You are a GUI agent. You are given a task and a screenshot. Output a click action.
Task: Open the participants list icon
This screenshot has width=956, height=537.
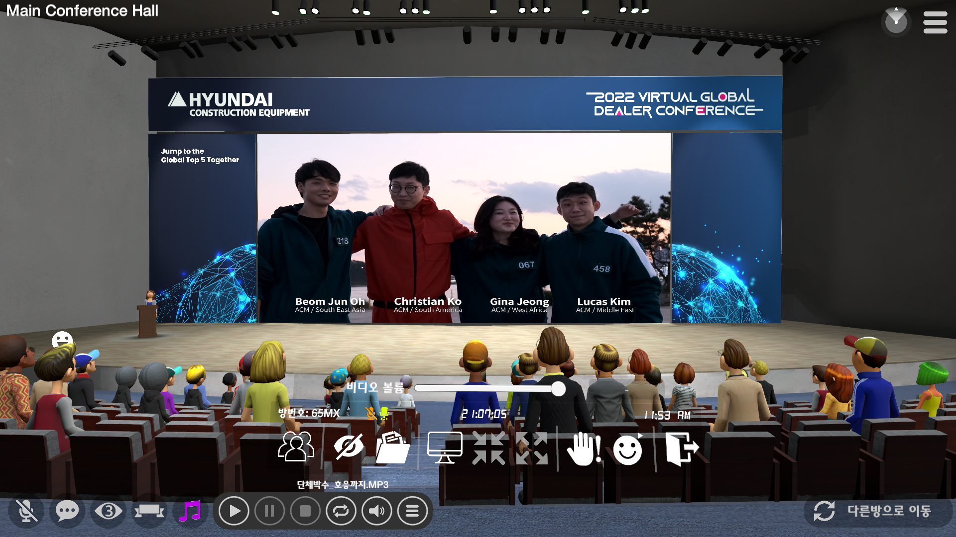click(x=296, y=447)
